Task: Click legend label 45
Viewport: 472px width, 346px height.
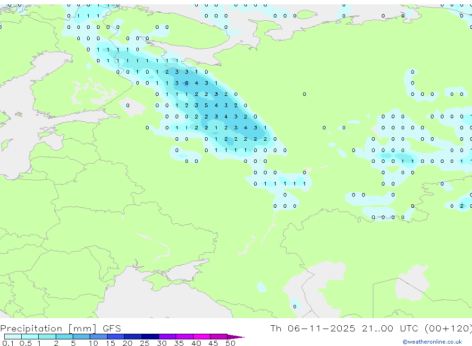Action: [213, 343]
